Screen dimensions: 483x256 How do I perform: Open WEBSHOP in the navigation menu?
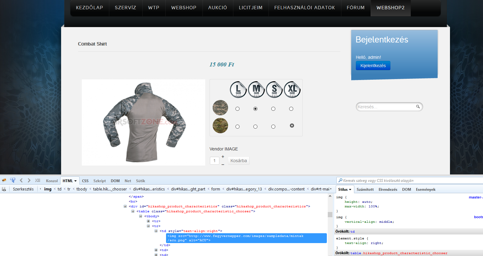pyautogui.click(x=184, y=8)
